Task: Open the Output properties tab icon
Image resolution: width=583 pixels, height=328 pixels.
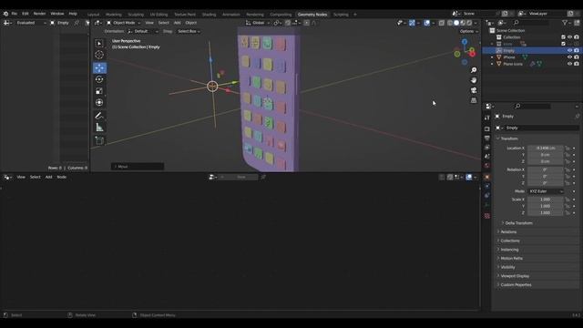Action: 487,138
